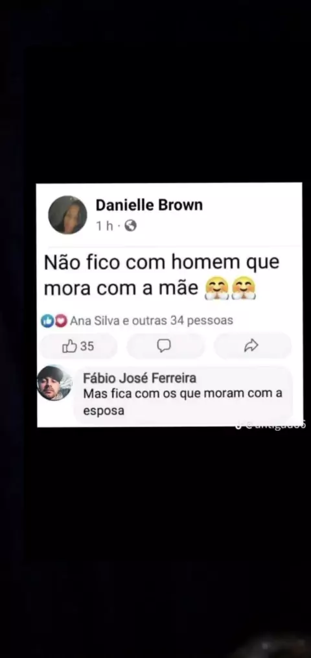
Task: Click the Fábio José Ferreira commenter name
Action: (139, 378)
